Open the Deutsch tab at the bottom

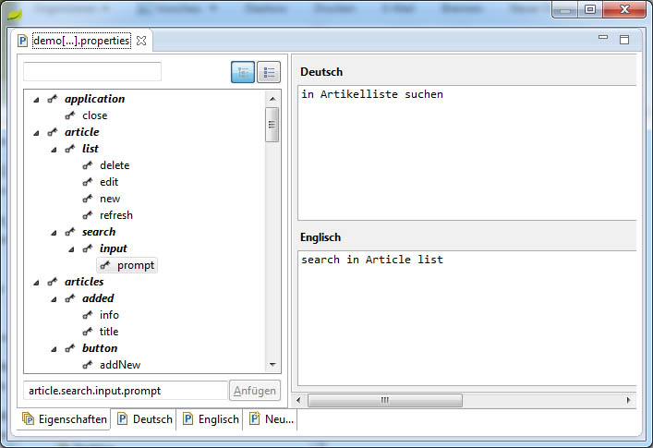[144, 418]
